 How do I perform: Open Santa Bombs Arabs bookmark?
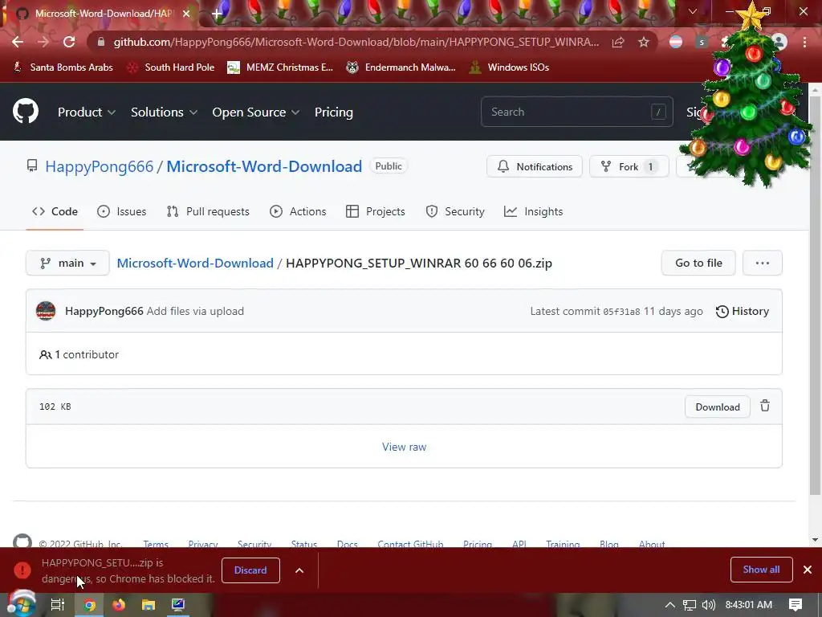pyautogui.click(x=63, y=67)
